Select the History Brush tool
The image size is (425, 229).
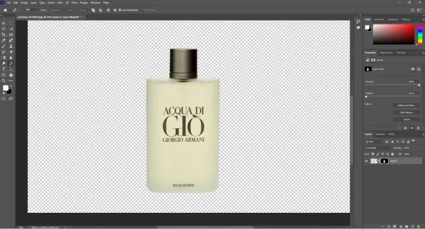[3, 52]
